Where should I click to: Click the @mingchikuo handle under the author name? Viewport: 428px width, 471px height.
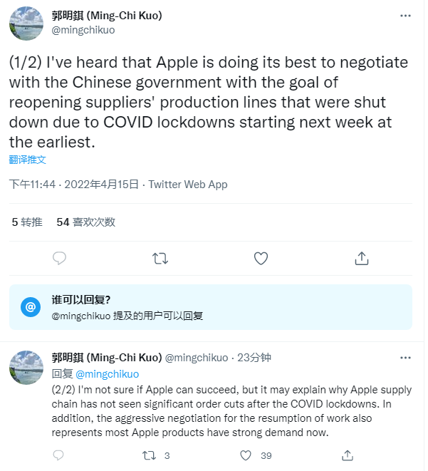pos(83,30)
